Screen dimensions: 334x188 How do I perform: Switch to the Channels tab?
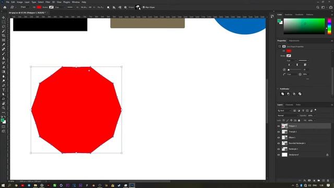(289, 104)
